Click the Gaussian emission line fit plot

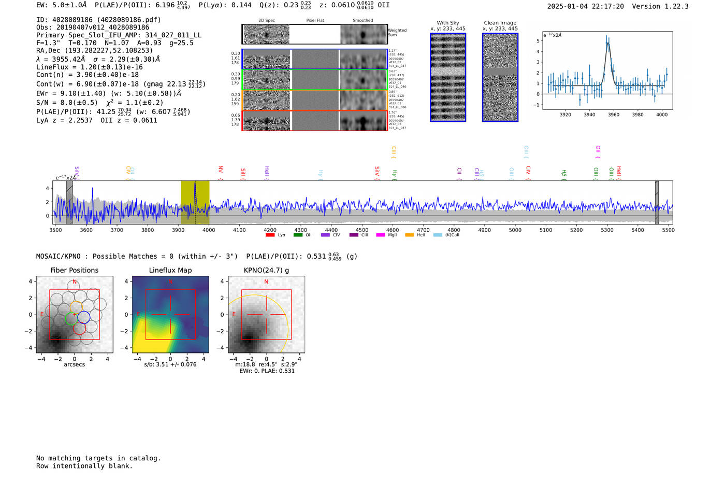[x=607, y=71]
